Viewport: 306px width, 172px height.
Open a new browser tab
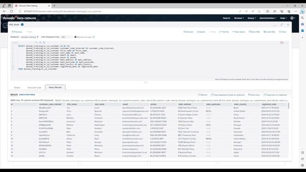click(x=54, y=6)
